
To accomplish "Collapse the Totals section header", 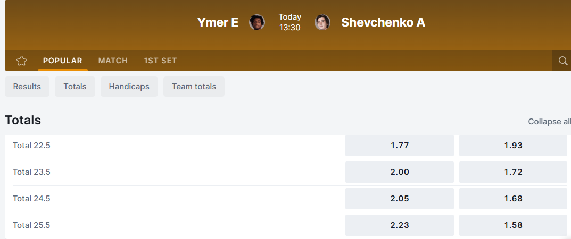I will [23, 120].
